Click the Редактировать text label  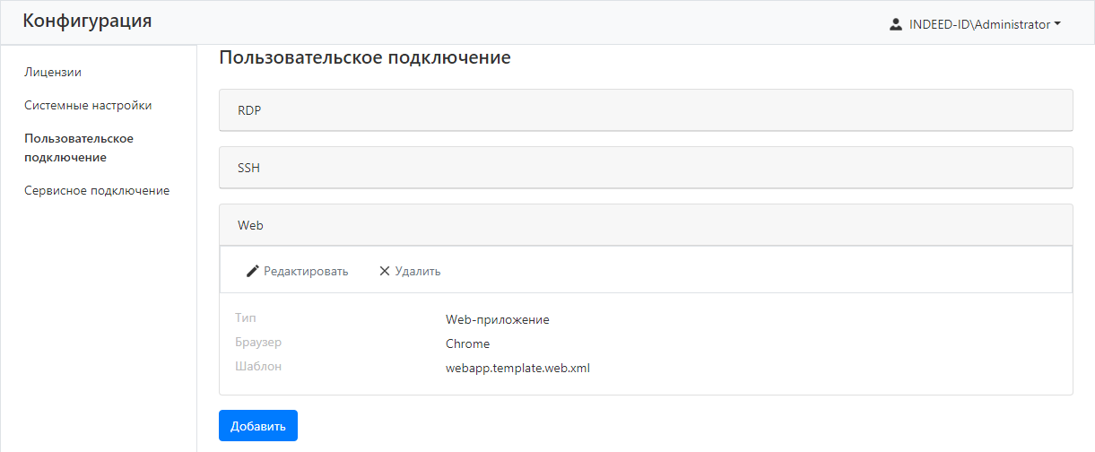click(x=306, y=271)
